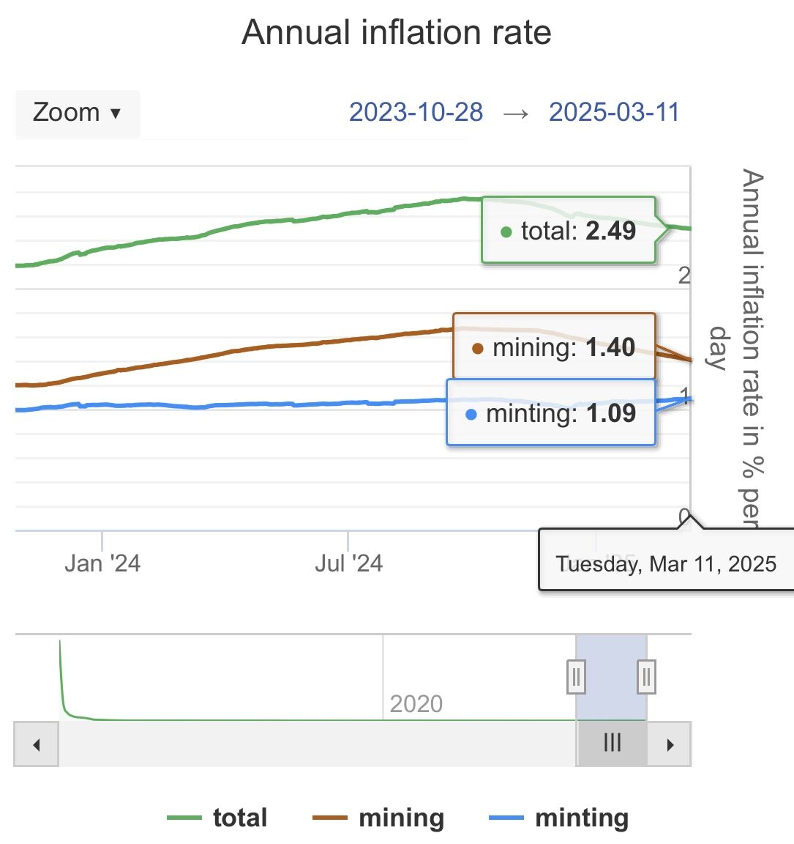
Task: Edit the start date 2023-10-28
Action: click(416, 112)
